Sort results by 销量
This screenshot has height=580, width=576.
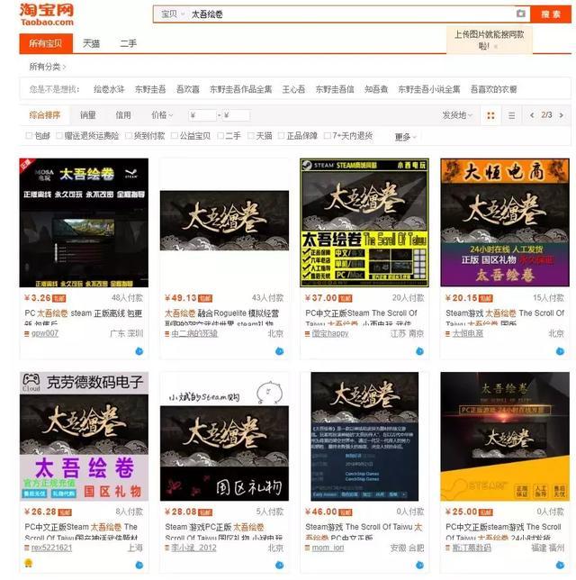click(x=88, y=115)
